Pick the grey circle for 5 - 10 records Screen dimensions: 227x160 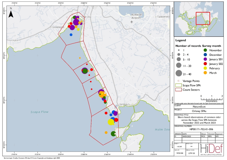point(179,59)
